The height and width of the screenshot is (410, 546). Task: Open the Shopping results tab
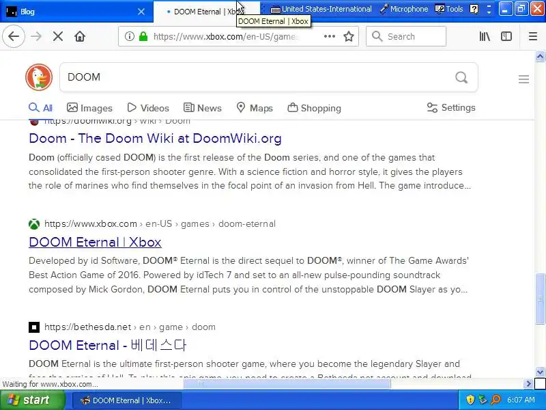pyautogui.click(x=314, y=108)
